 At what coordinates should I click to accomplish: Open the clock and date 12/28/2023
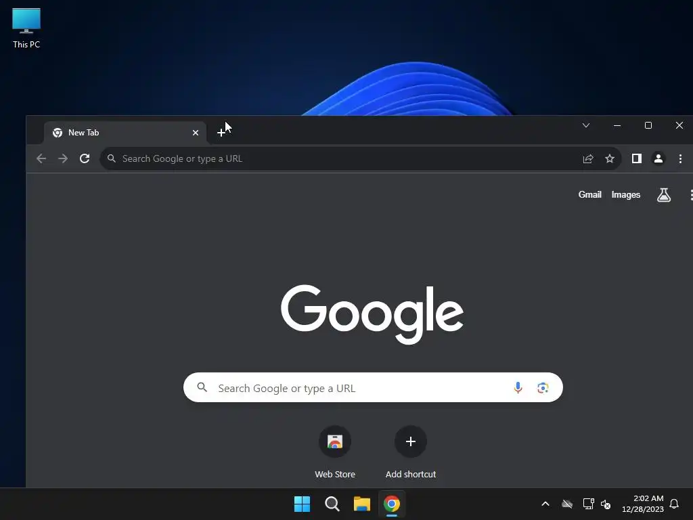(643, 504)
